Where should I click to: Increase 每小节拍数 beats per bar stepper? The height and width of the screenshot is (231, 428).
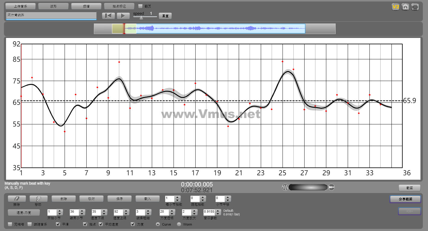[177, 197]
